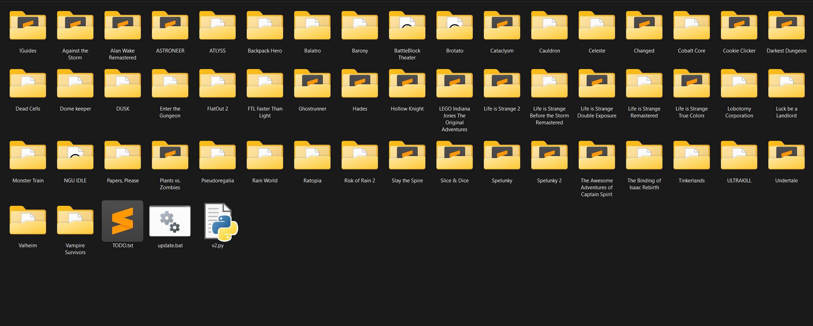The image size is (813, 326).
Task: Open the Enter the Gungeon folder
Action: tap(170, 83)
